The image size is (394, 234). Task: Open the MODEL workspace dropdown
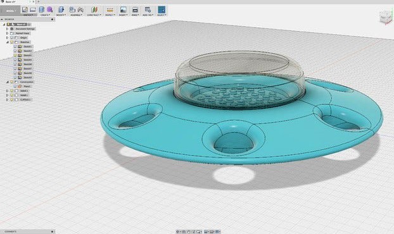[10, 11]
